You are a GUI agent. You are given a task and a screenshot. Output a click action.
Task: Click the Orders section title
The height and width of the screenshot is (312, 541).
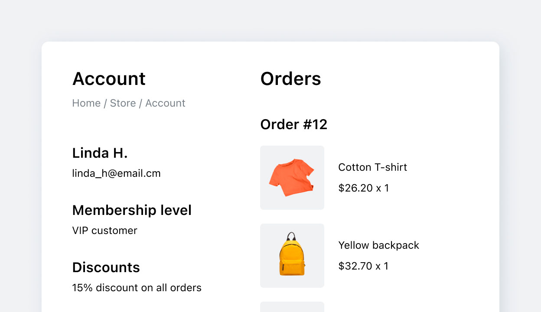point(290,79)
